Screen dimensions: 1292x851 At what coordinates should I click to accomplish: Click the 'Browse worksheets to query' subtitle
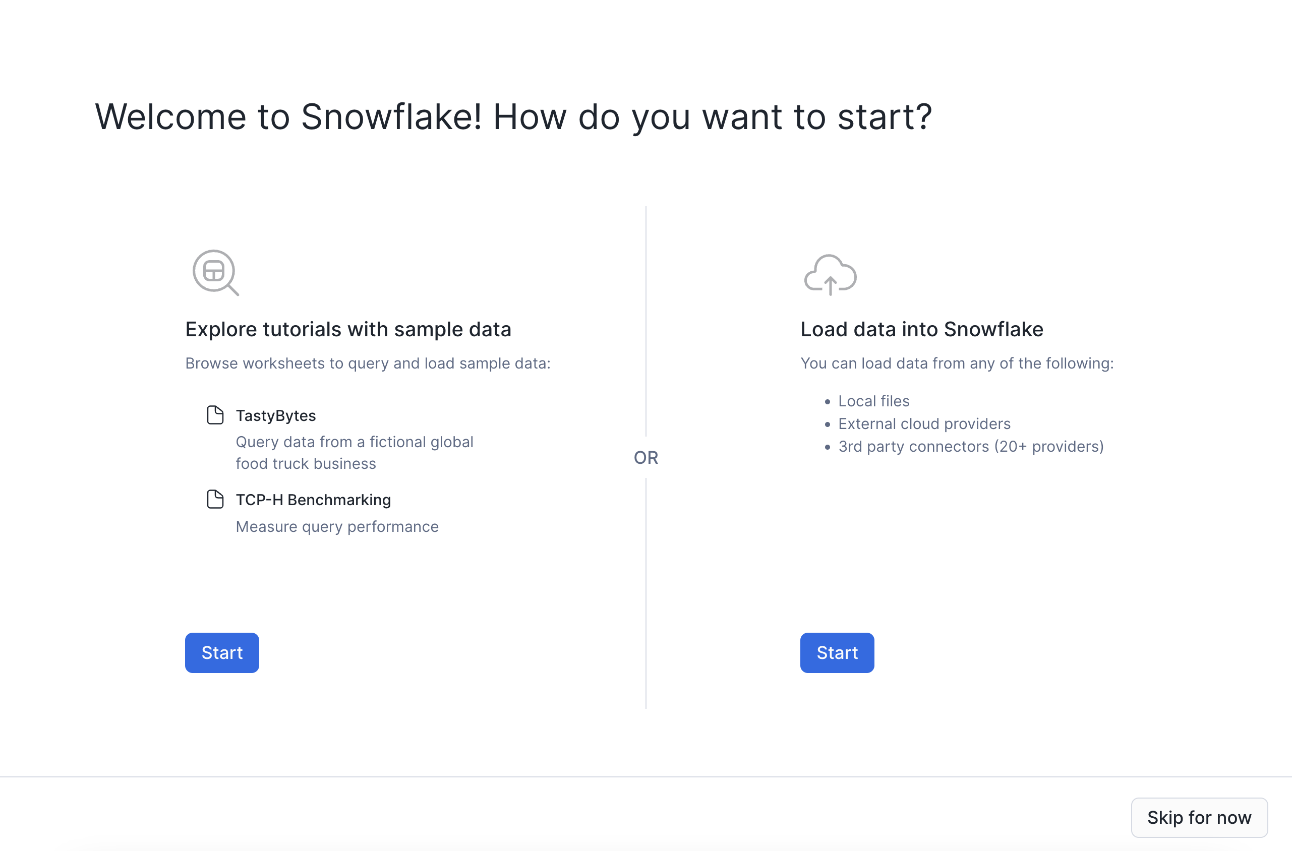point(368,363)
